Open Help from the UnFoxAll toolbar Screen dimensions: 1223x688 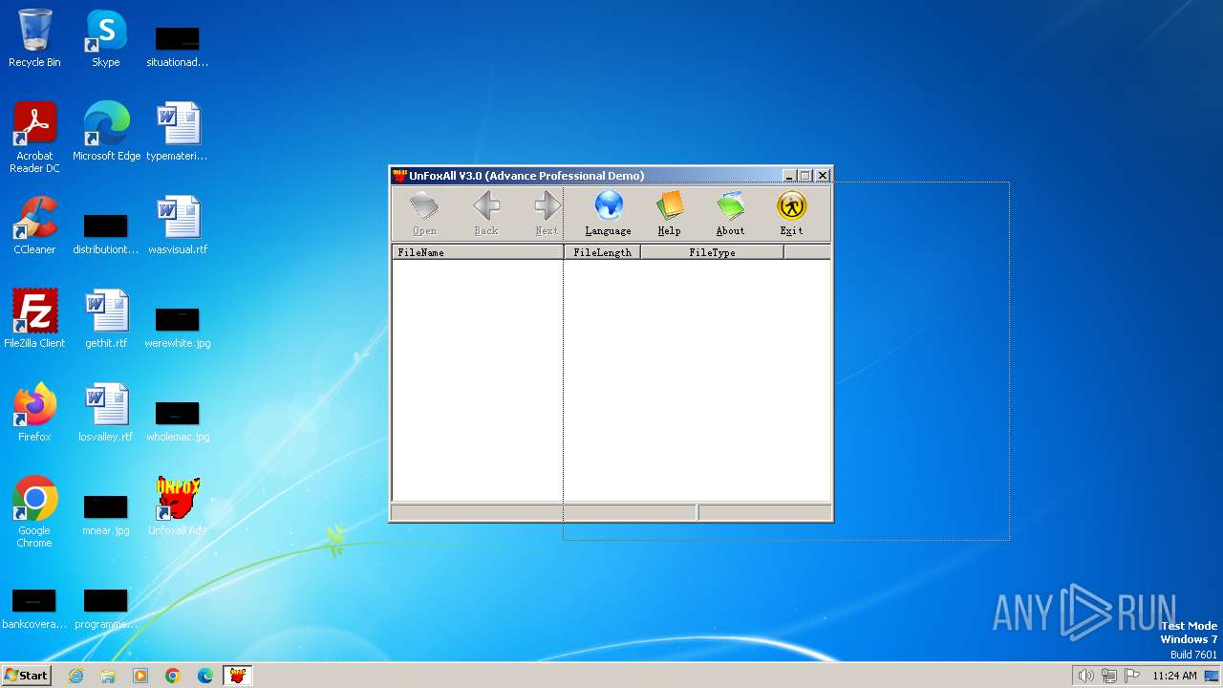(x=670, y=213)
